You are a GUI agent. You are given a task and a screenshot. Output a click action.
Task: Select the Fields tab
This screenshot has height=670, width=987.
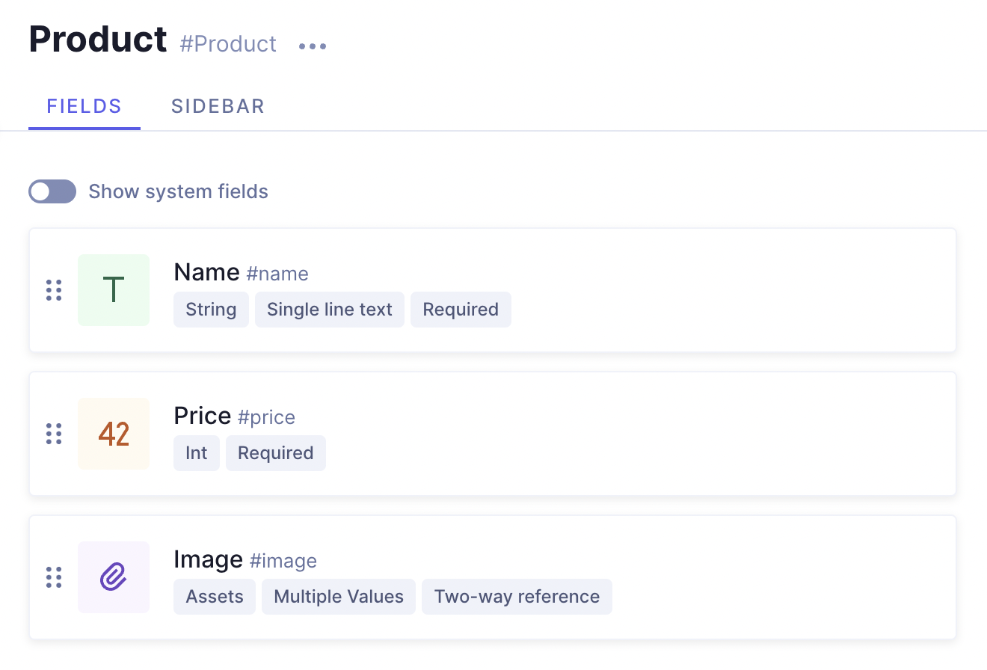[84, 106]
